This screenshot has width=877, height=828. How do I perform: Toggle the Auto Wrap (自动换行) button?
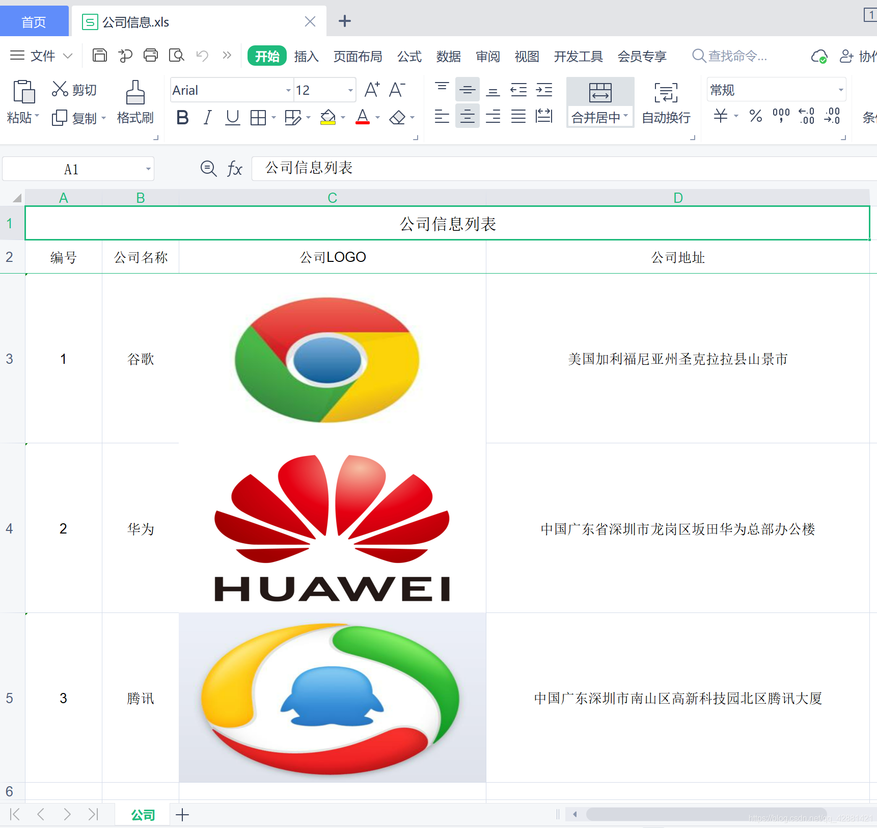click(x=666, y=103)
